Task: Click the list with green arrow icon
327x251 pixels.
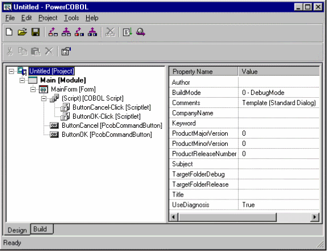Action: [x=127, y=32]
